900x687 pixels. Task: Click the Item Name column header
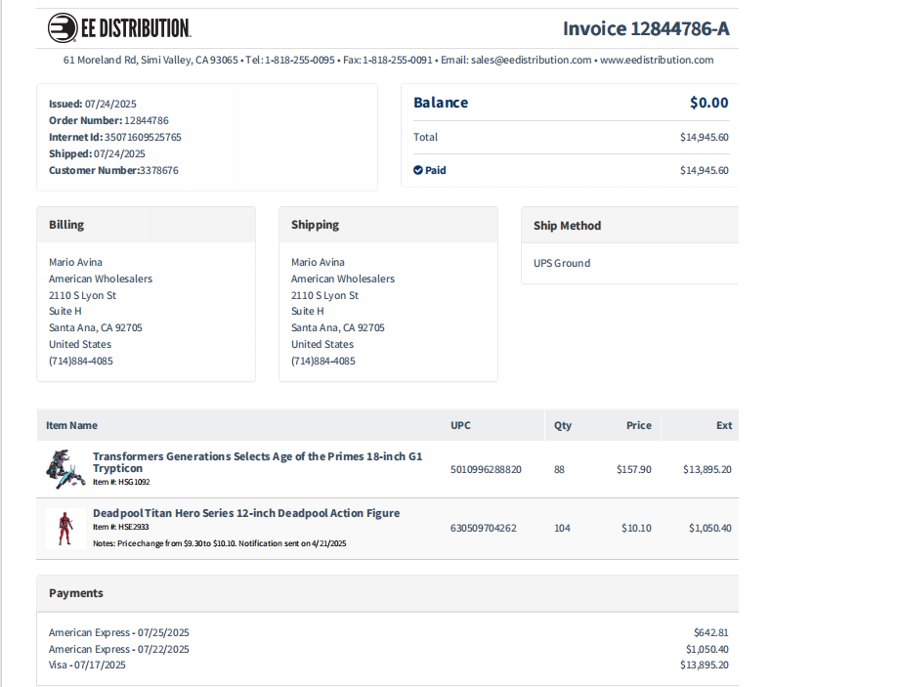pos(71,425)
